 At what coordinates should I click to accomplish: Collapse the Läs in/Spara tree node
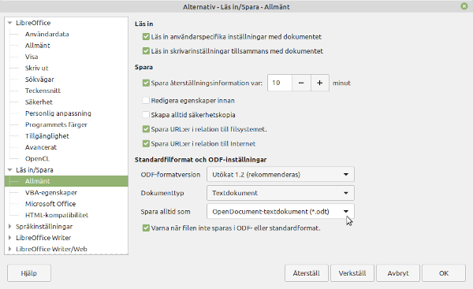pyautogui.click(x=10, y=170)
